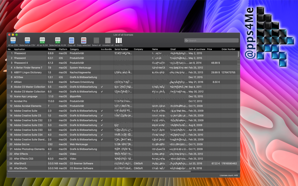Toggle bundle checkmark for Adobe Creative Suite Stand...

(102, 140)
